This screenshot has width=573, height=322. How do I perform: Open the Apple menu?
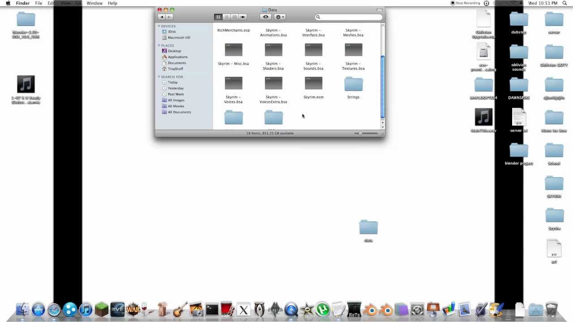(x=8, y=3)
